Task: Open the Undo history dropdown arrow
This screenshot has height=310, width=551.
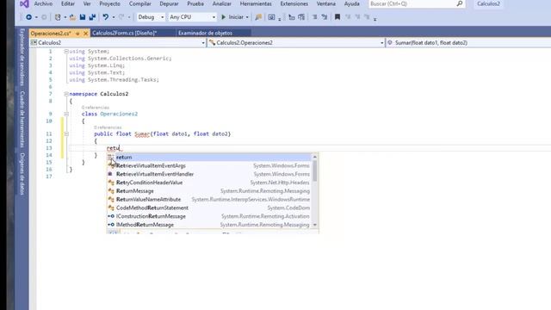Action: click(x=113, y=17)
